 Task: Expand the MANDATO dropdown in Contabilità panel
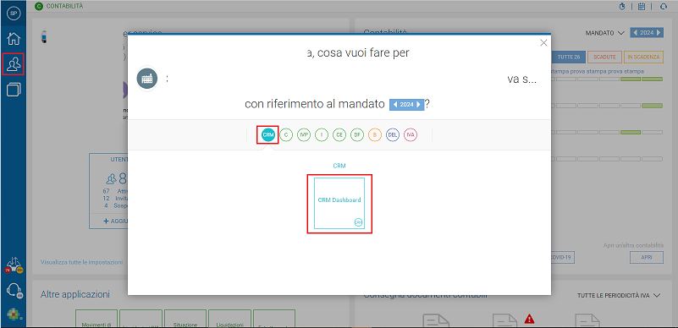[x=605, y=33]
